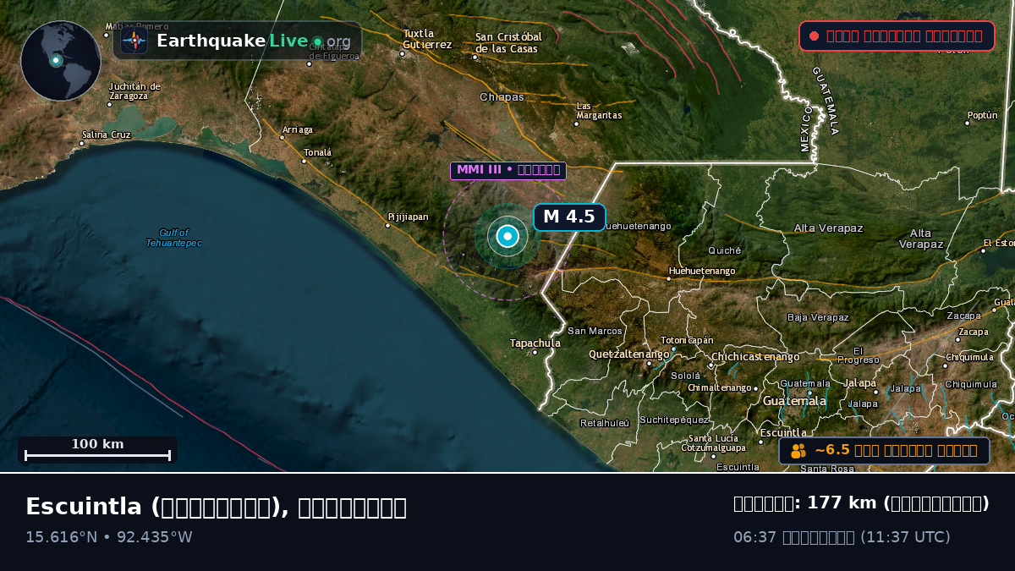Click the Poptún town label
Screen dimensions: 1015x571
point(983,115)
